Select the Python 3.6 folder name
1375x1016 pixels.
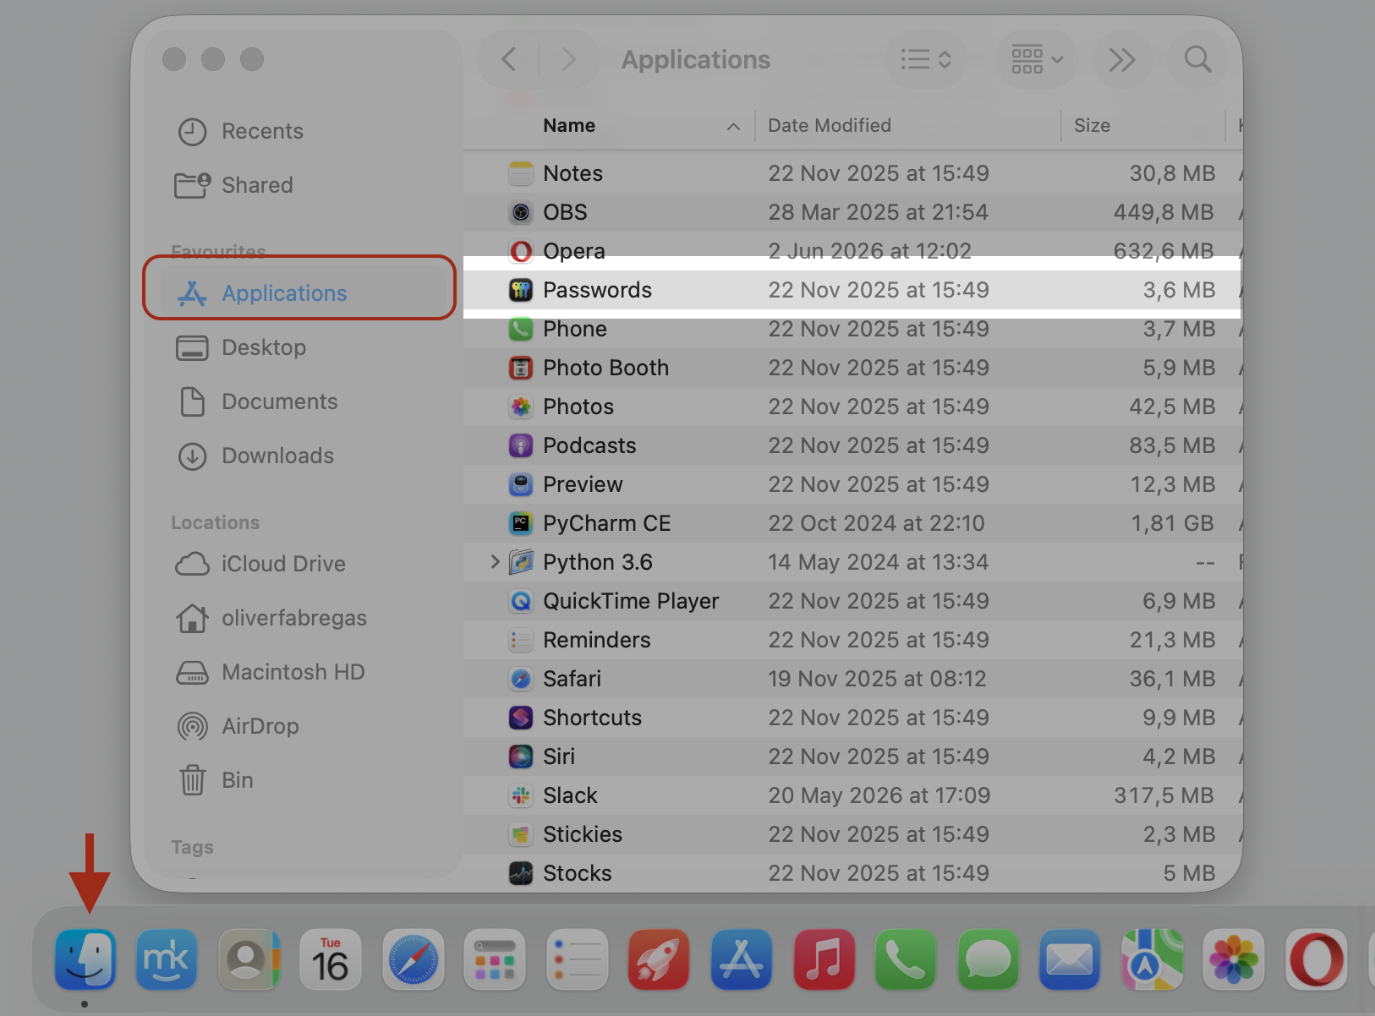point(598,562)
